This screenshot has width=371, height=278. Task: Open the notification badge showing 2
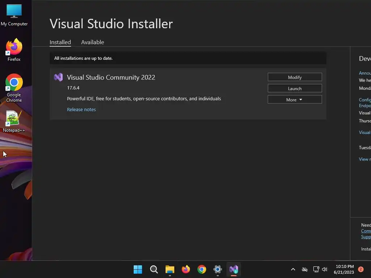point(360,269)
